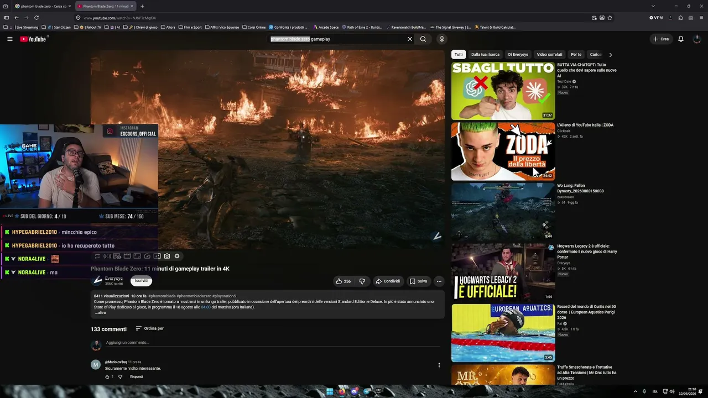Click the loop icon in player toolbar
Screen dimensions: 708x398
coord(97,256)
